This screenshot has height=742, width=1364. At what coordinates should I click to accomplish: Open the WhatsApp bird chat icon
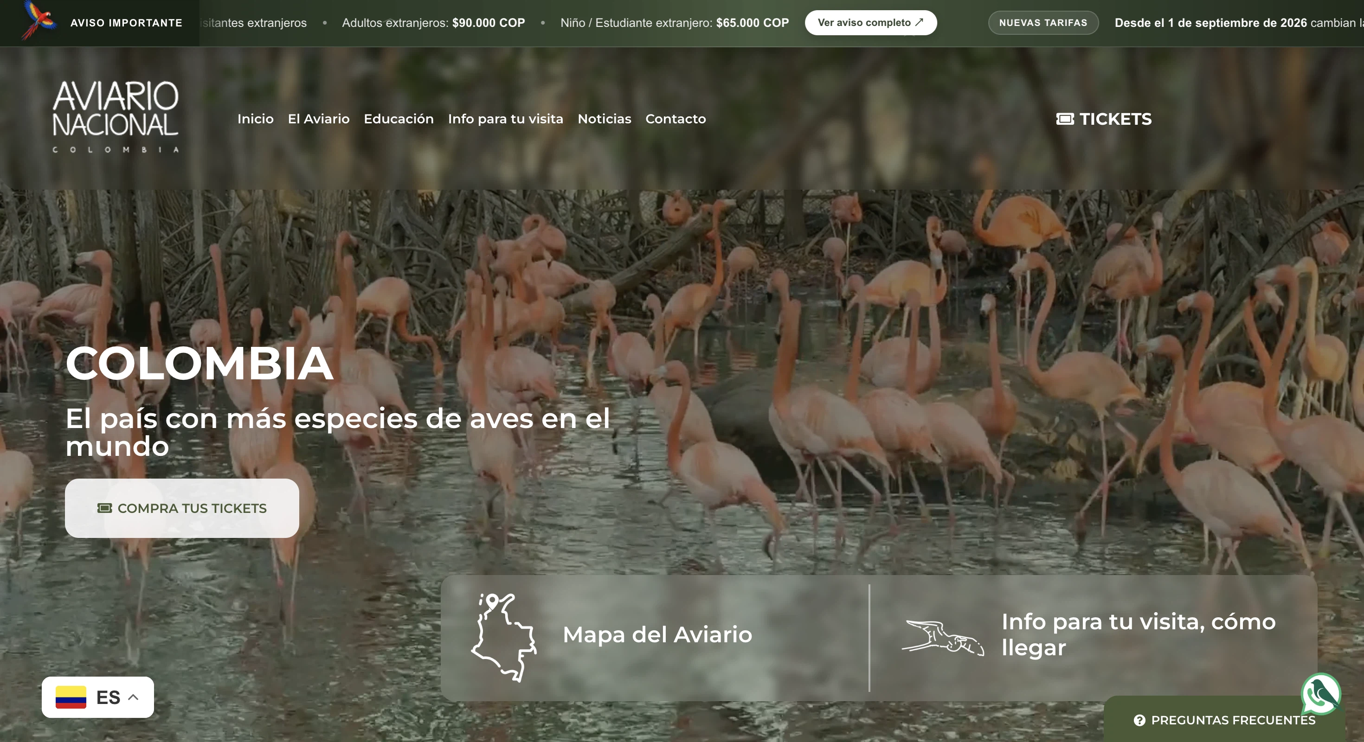[x=1321, y=694]
